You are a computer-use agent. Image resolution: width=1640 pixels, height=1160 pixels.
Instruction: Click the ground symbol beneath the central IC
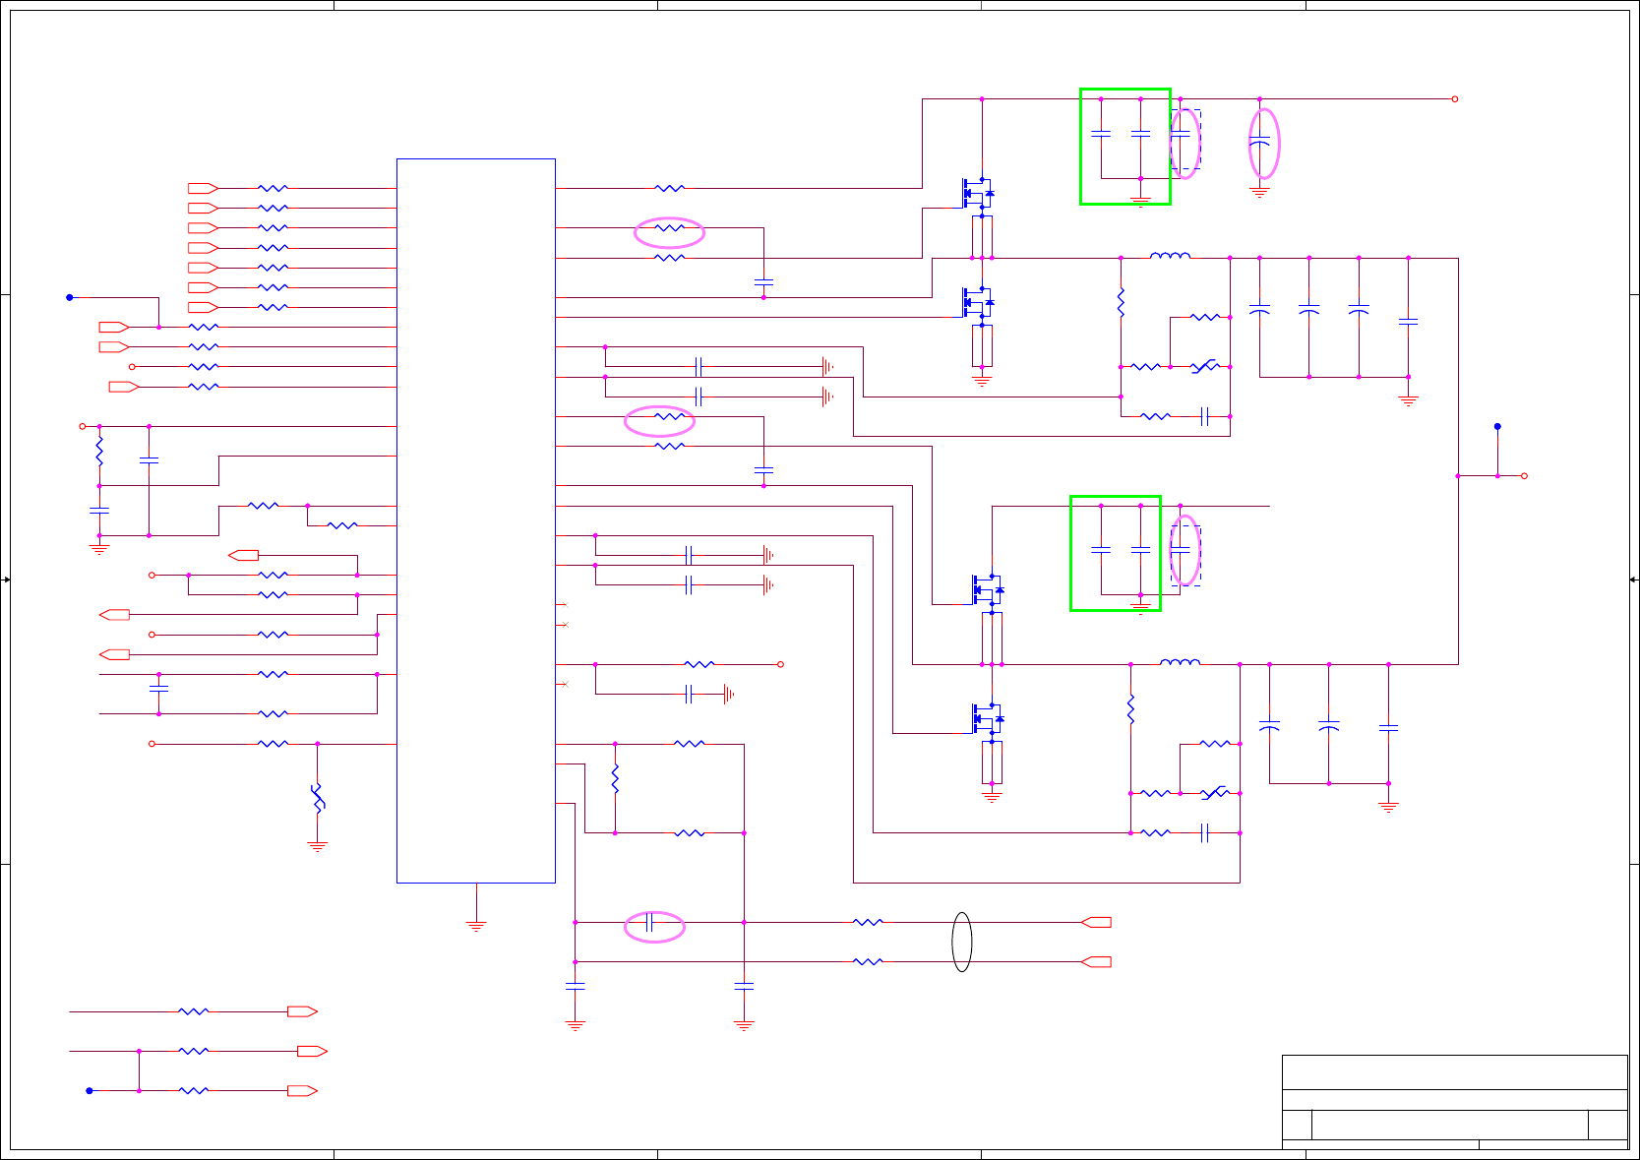(476, 926)
